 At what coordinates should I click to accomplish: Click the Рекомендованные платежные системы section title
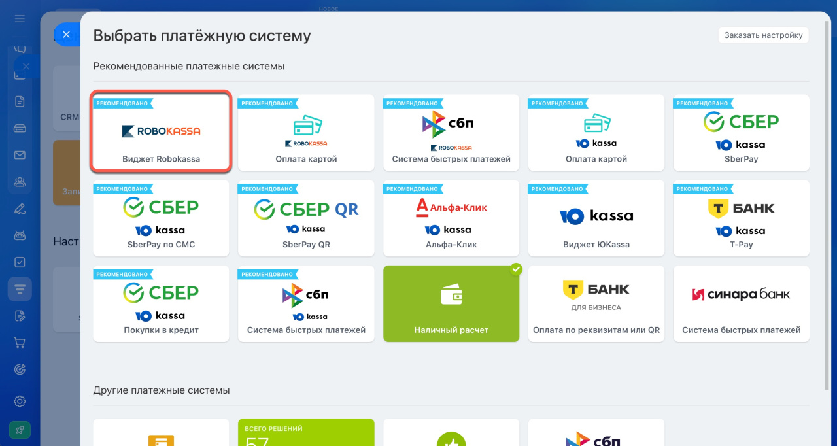[189, 67]
